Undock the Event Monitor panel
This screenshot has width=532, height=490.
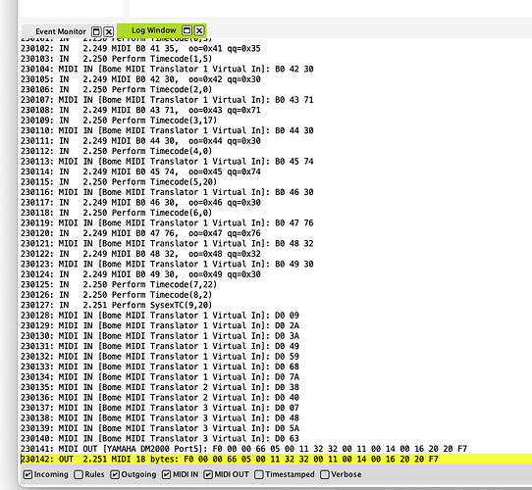[96, 32]
